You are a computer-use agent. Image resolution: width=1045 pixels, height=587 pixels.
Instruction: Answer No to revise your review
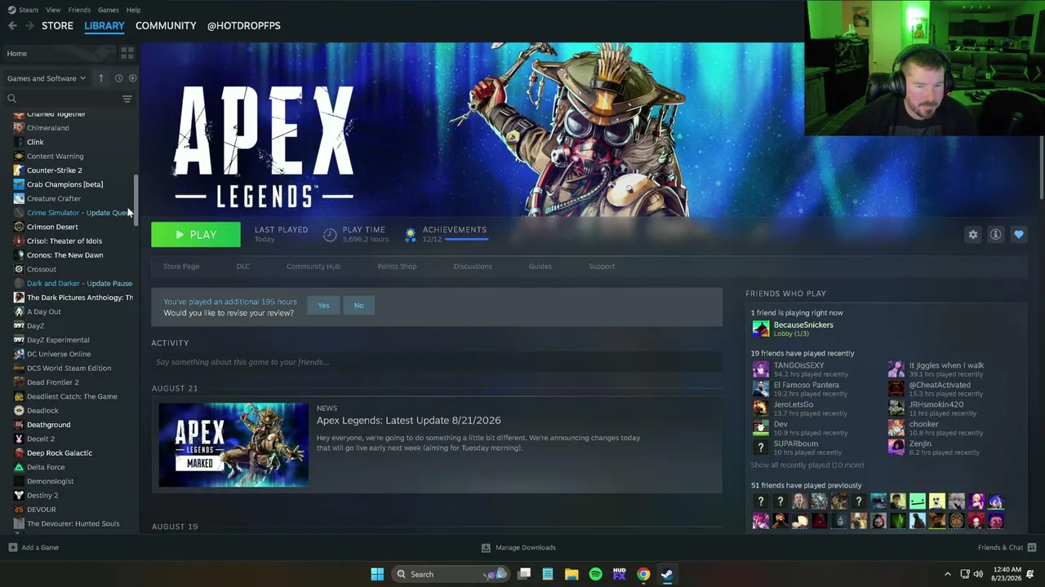pyautogui.click(x=358, y=305)
